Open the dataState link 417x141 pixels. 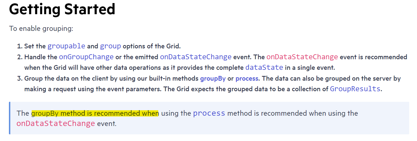pyautogui.click(x=264, y=67)
